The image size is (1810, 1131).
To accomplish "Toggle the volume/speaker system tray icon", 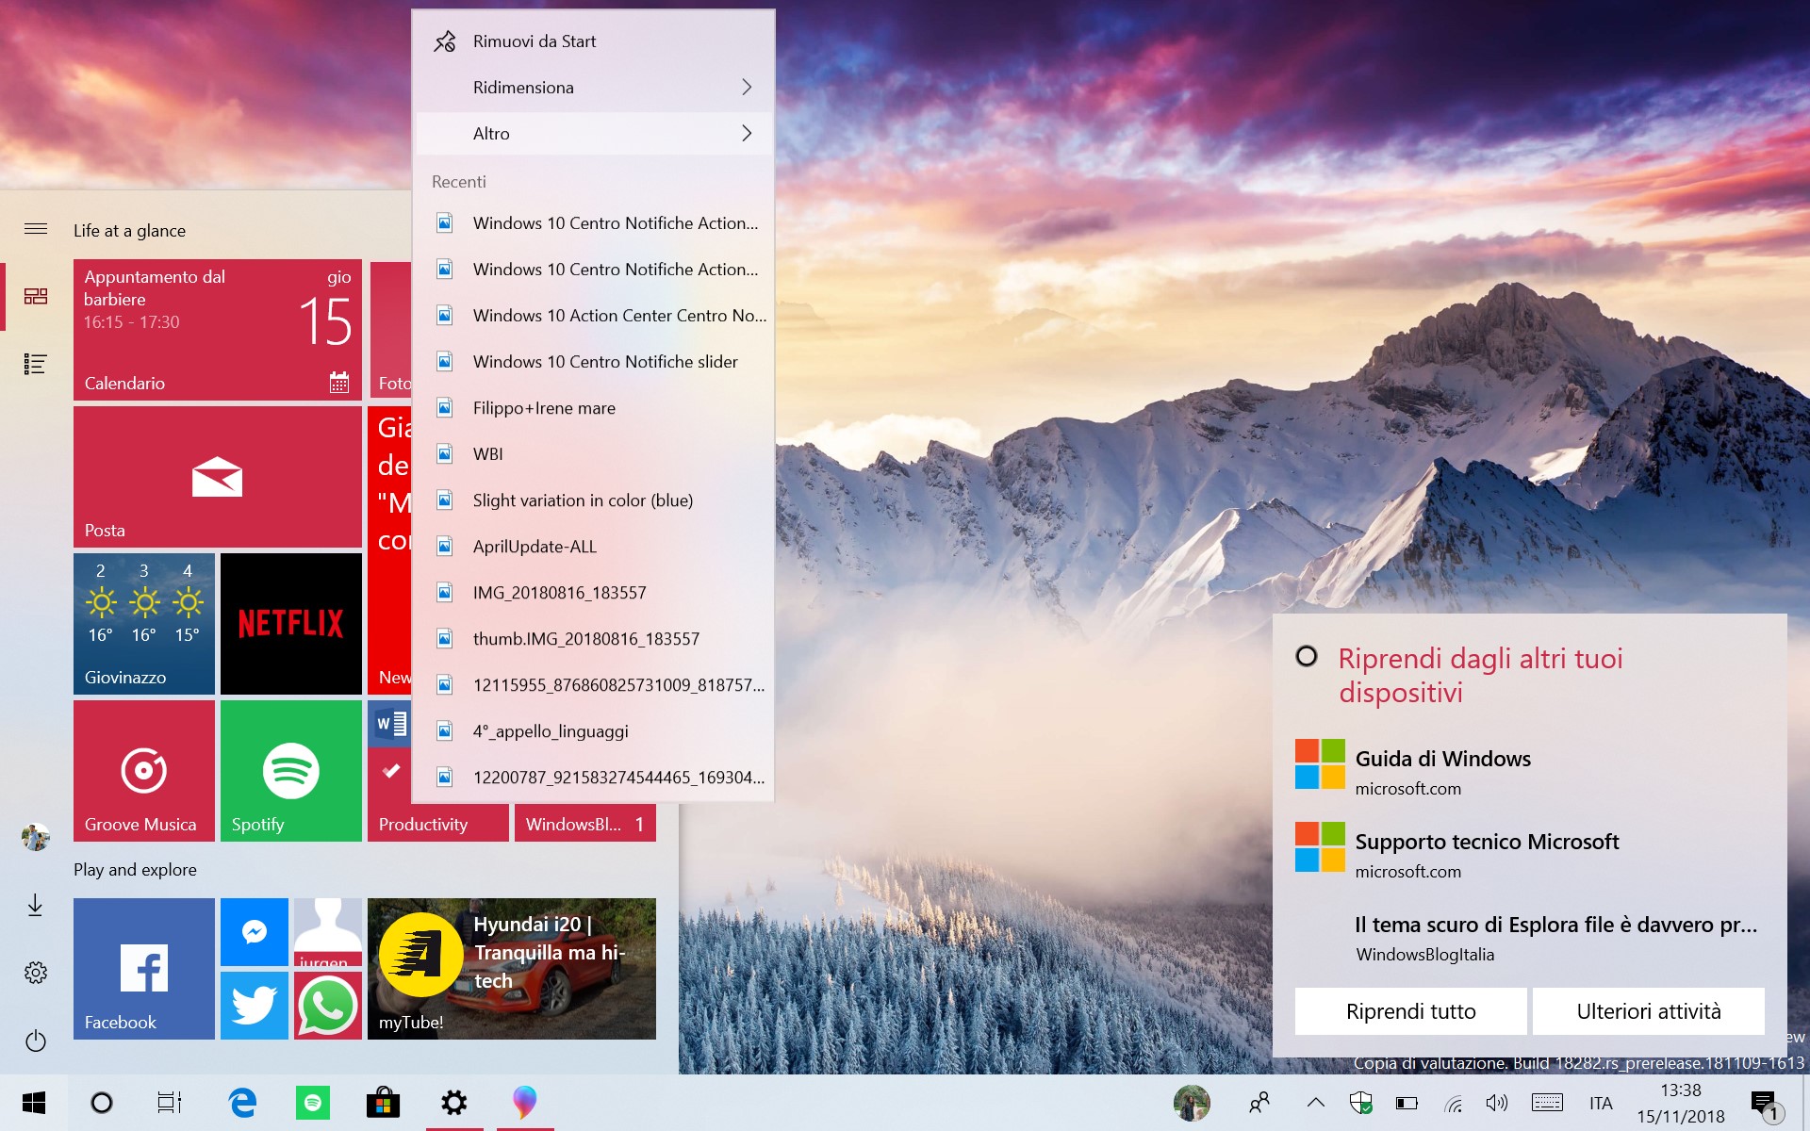I will pos(1496,1101).
